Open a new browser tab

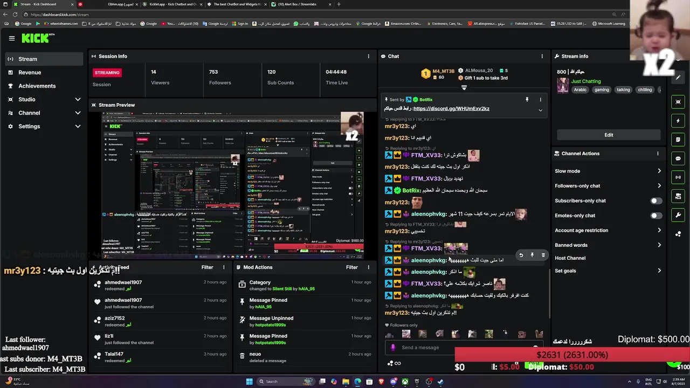click(339, 4)
